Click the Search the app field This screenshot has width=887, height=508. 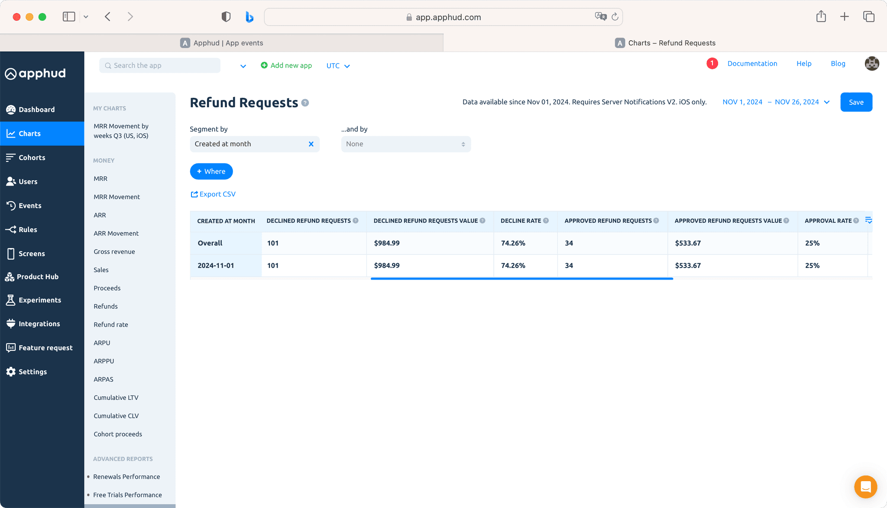pos(160,65)
